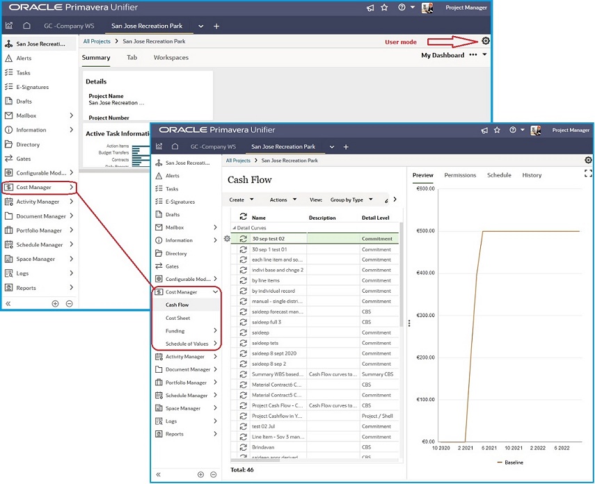The height and width of the screenshot is (484, 595).
Task: Click the three-dot panel splitter handle
Action: click(409, 323)
